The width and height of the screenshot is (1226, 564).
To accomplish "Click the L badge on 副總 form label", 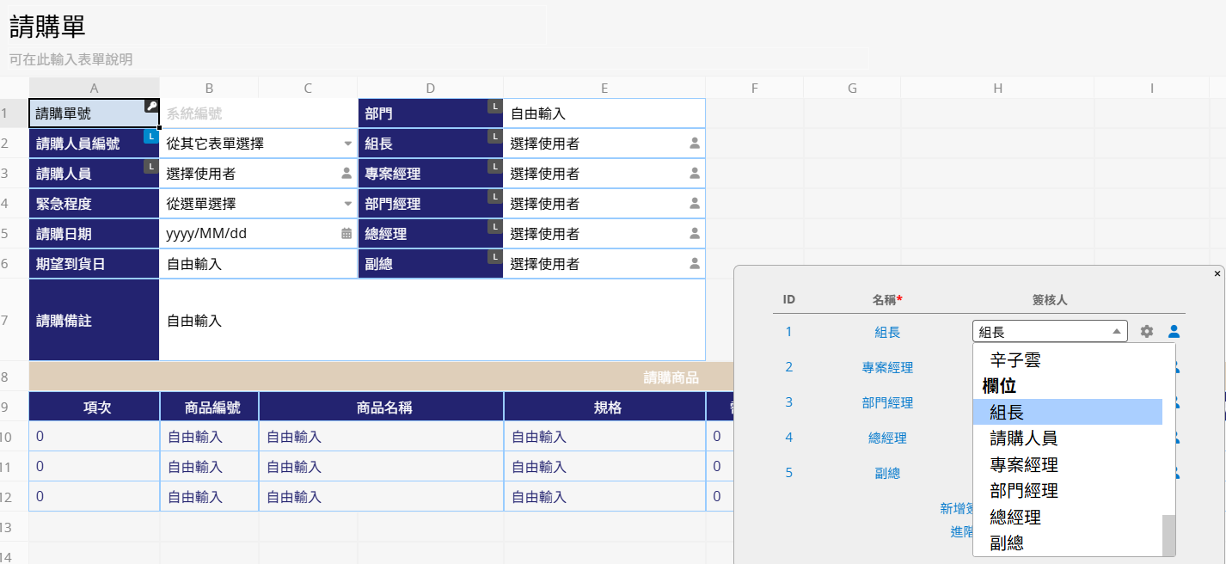I will (495, 256).
